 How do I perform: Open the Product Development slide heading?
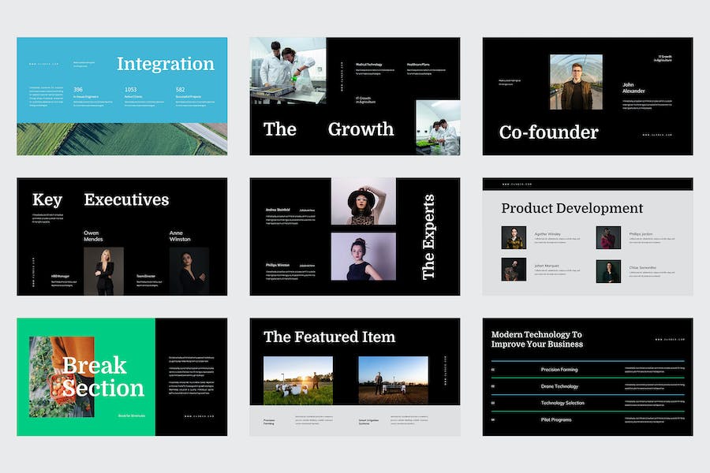(x=572, y=208)
